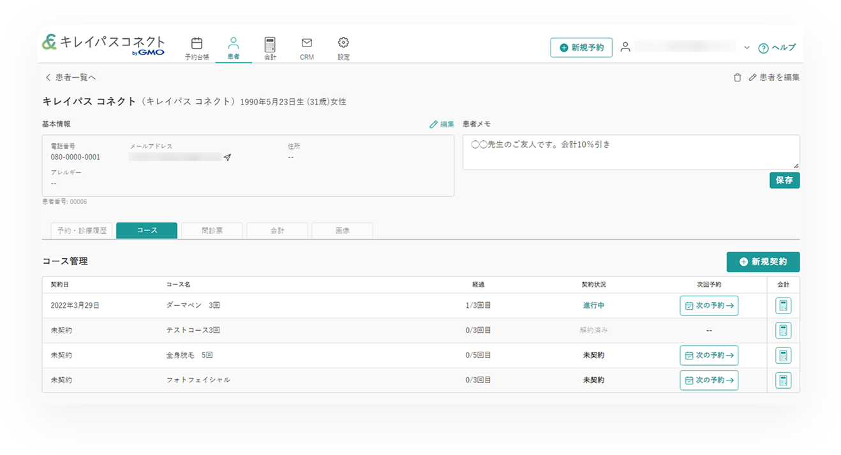841x455 pixels.
Task: Switch to the 画像 tab
Action: click(x=342, y=231)
